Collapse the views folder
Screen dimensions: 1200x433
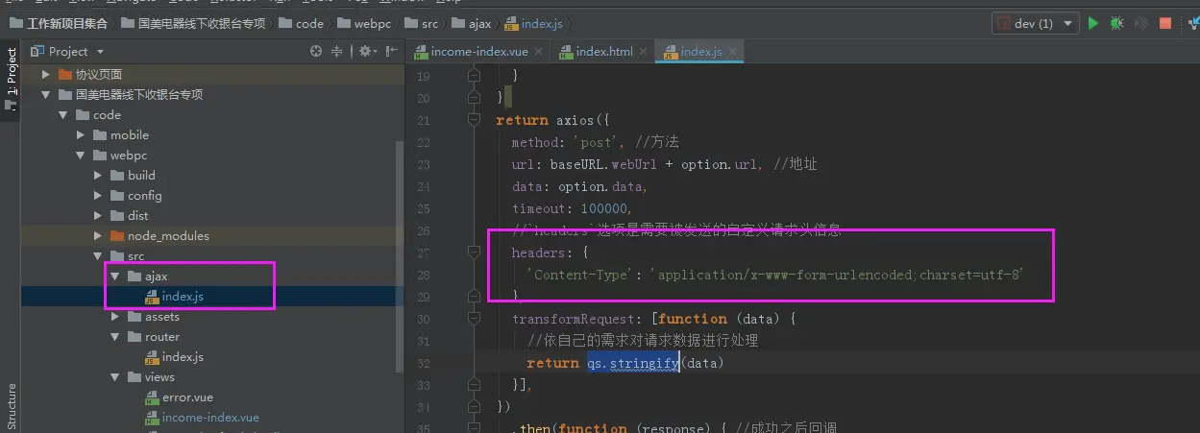point(115,376)
